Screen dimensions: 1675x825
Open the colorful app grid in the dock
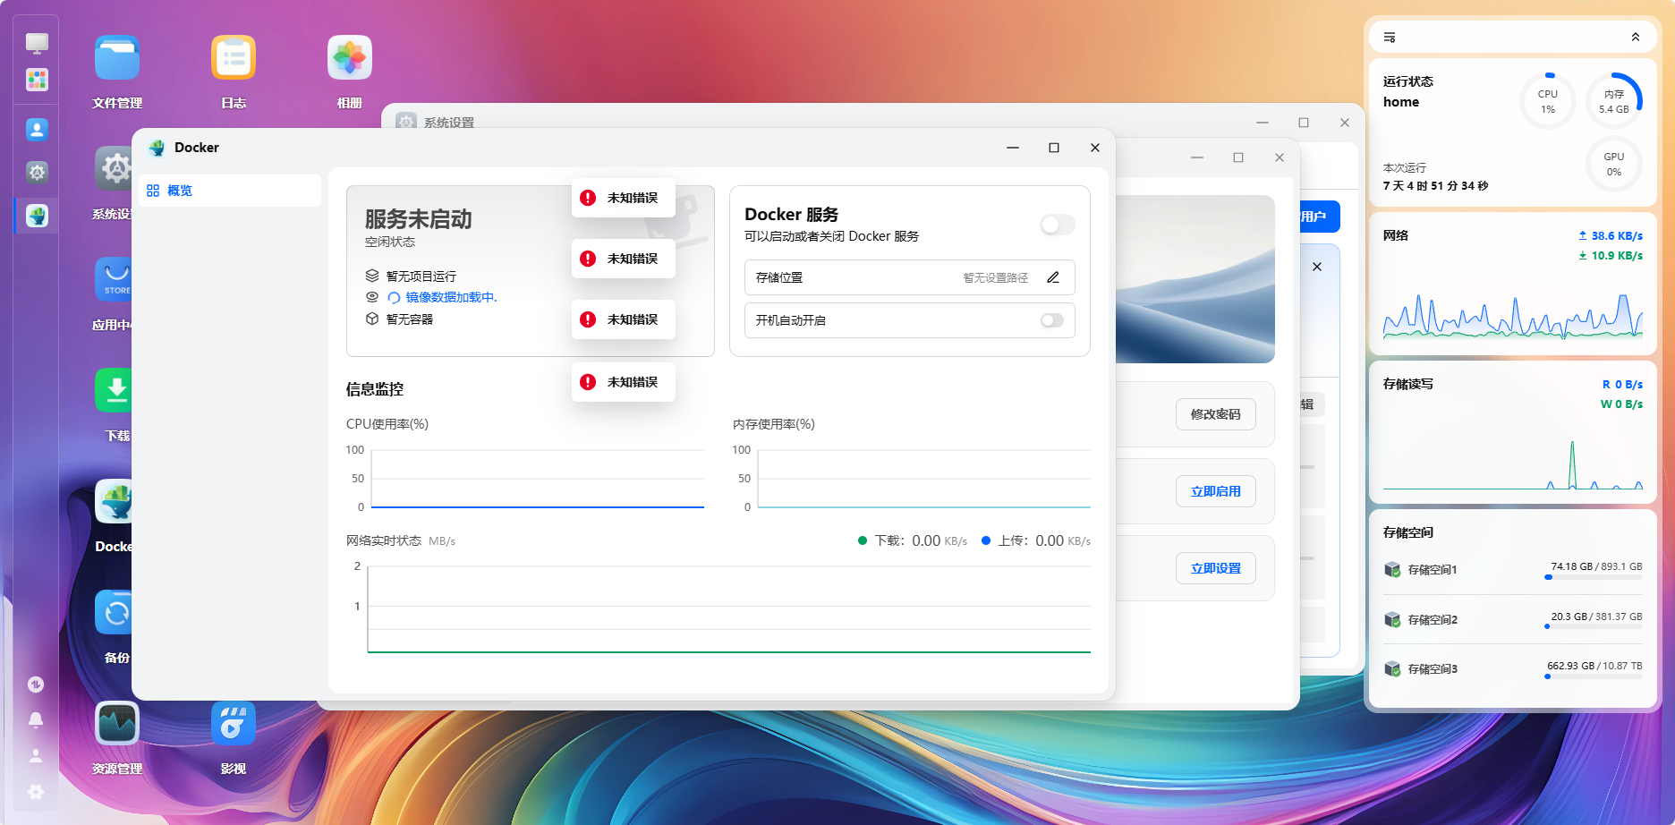(x=37, y=80)
